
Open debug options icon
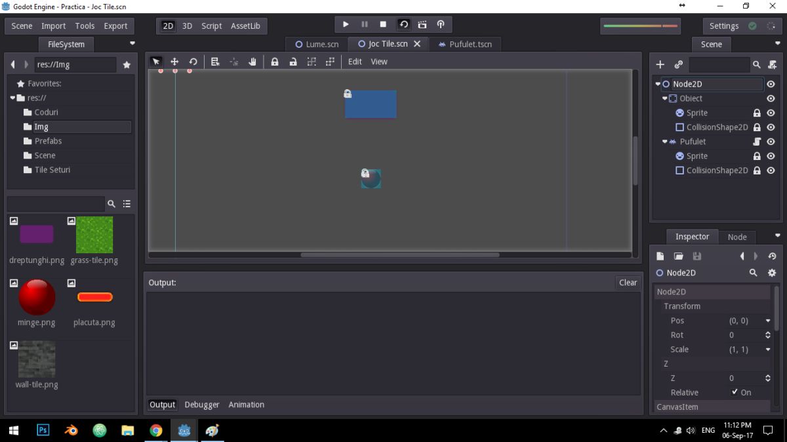coord(441,24)
